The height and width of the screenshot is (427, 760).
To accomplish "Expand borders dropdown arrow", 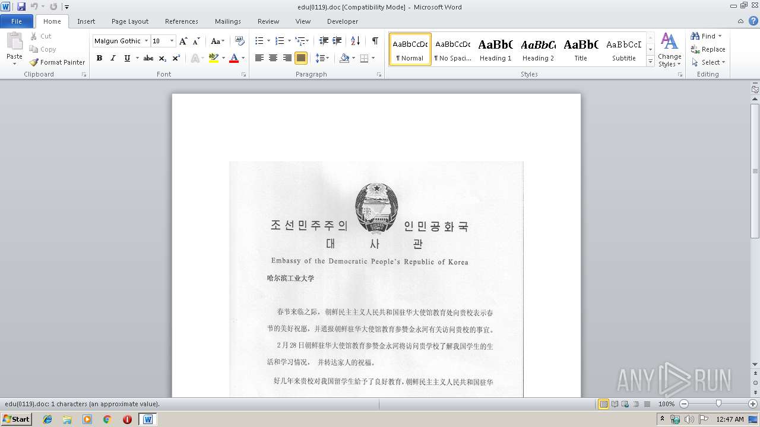I will click(372, 58).
